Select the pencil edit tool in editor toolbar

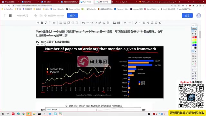pyautogui.click(x=136, y=23)
